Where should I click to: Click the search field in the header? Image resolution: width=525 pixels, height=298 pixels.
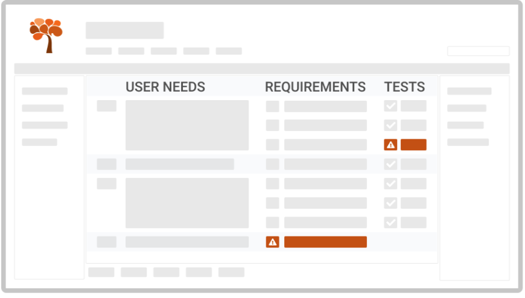[478, 51]
